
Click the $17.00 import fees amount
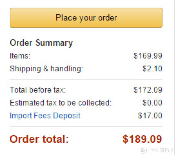tap(150, 116)
